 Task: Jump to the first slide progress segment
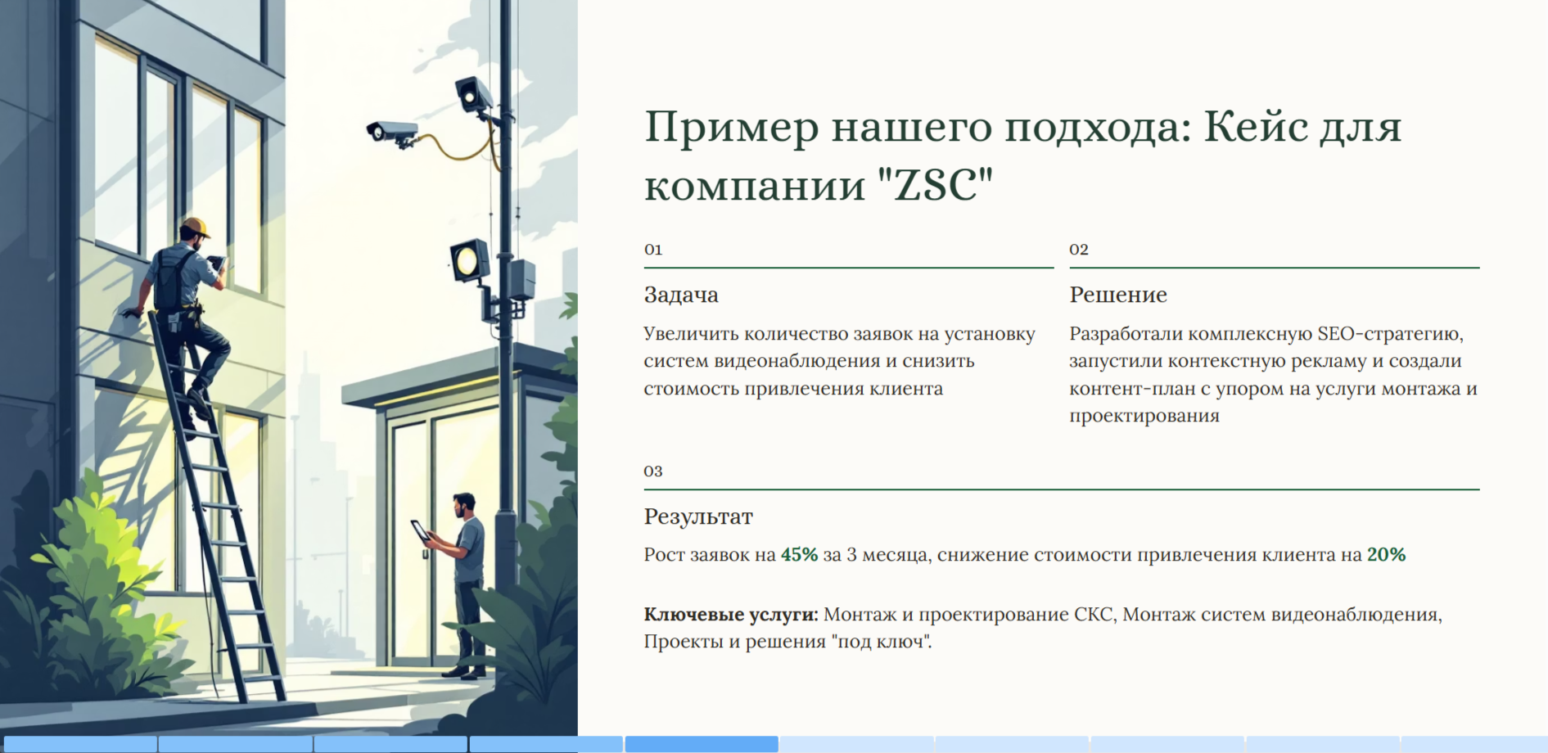tap(79, 744)
